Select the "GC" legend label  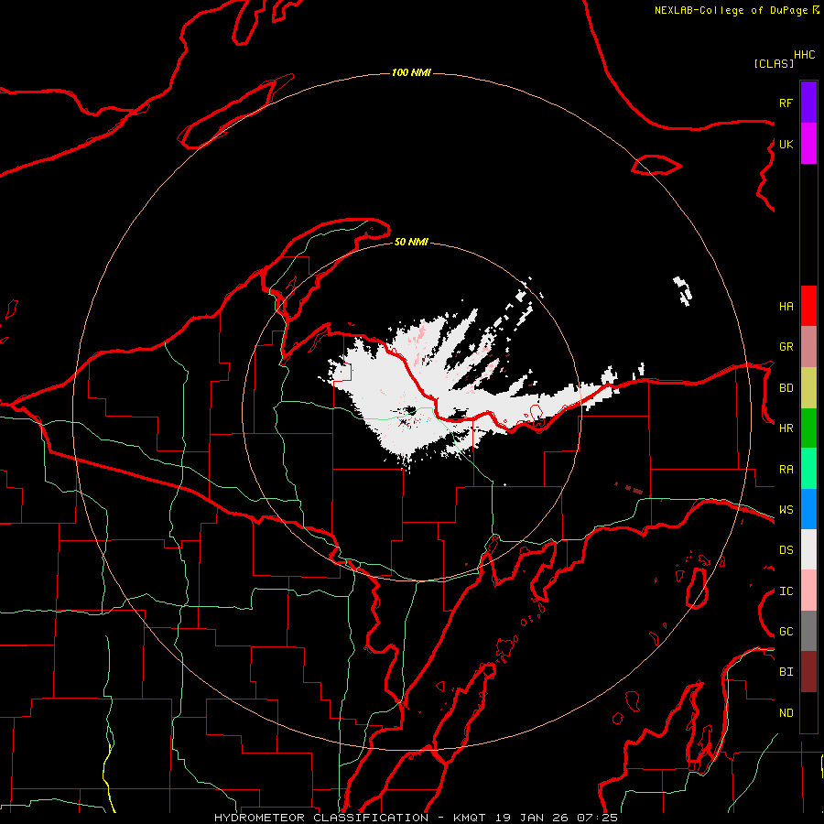click(x=786, y=632)
